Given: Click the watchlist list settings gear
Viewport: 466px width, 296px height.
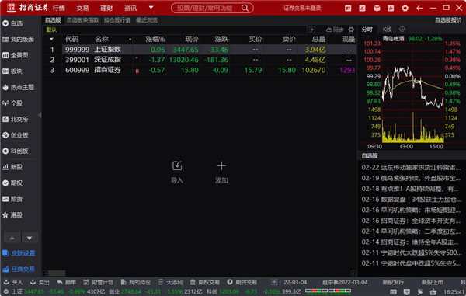Looking at the screenshot, I should point(351,30).
